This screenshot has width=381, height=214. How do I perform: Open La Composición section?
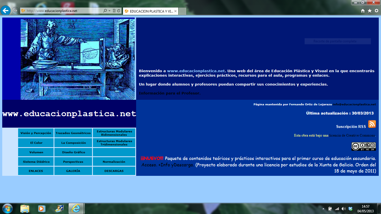click(x=73, y=143)
